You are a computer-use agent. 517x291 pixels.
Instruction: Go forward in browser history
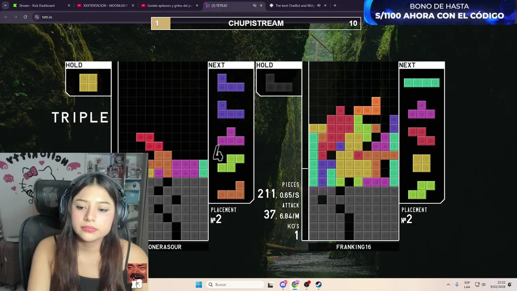pos(15,17)
